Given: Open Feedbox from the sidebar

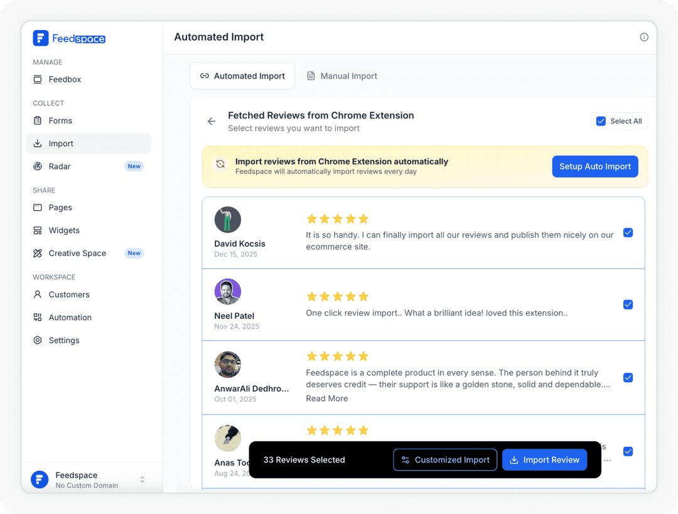Looking at the screenshot, I should pos(89,79).
